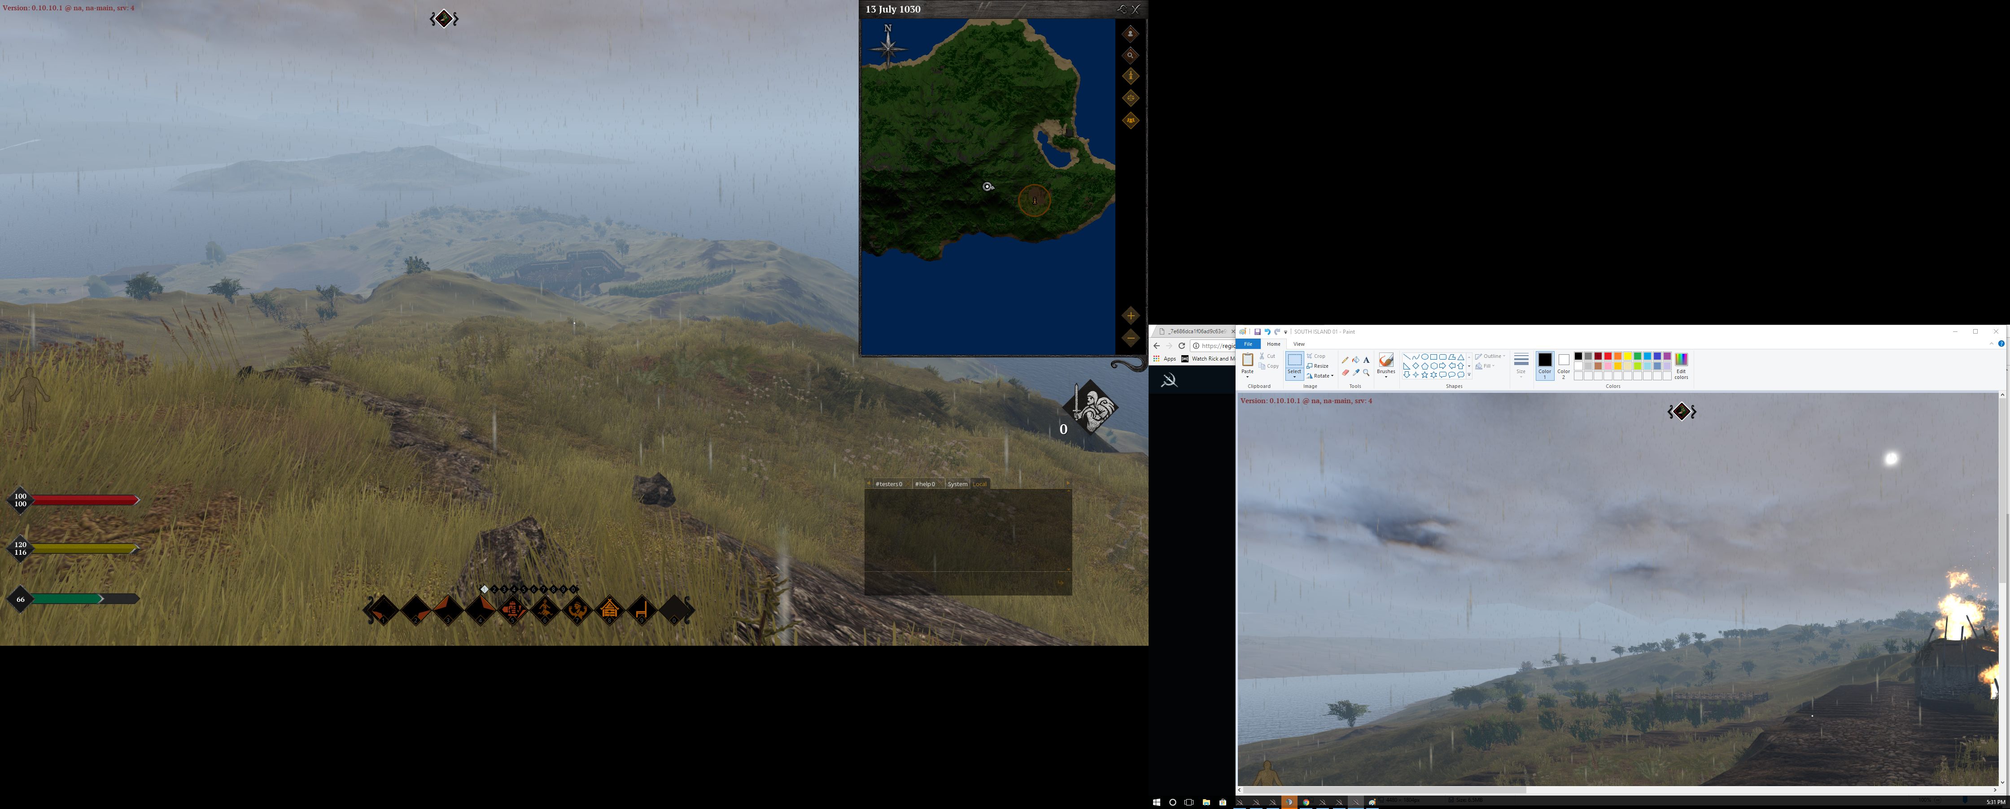Pick the purple color swatch
The height and width of the screenshot is (809, 2010).
[1667, 356]
